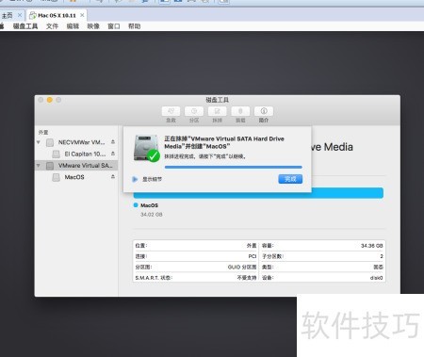Eject the El Capitan volume
The width and height of the screenshot is (424, 357).
point(113,154)
